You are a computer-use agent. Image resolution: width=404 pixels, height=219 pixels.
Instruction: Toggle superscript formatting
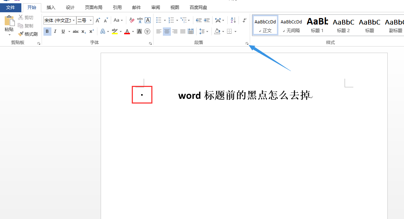pyautogui.click(x=92, y=31)
